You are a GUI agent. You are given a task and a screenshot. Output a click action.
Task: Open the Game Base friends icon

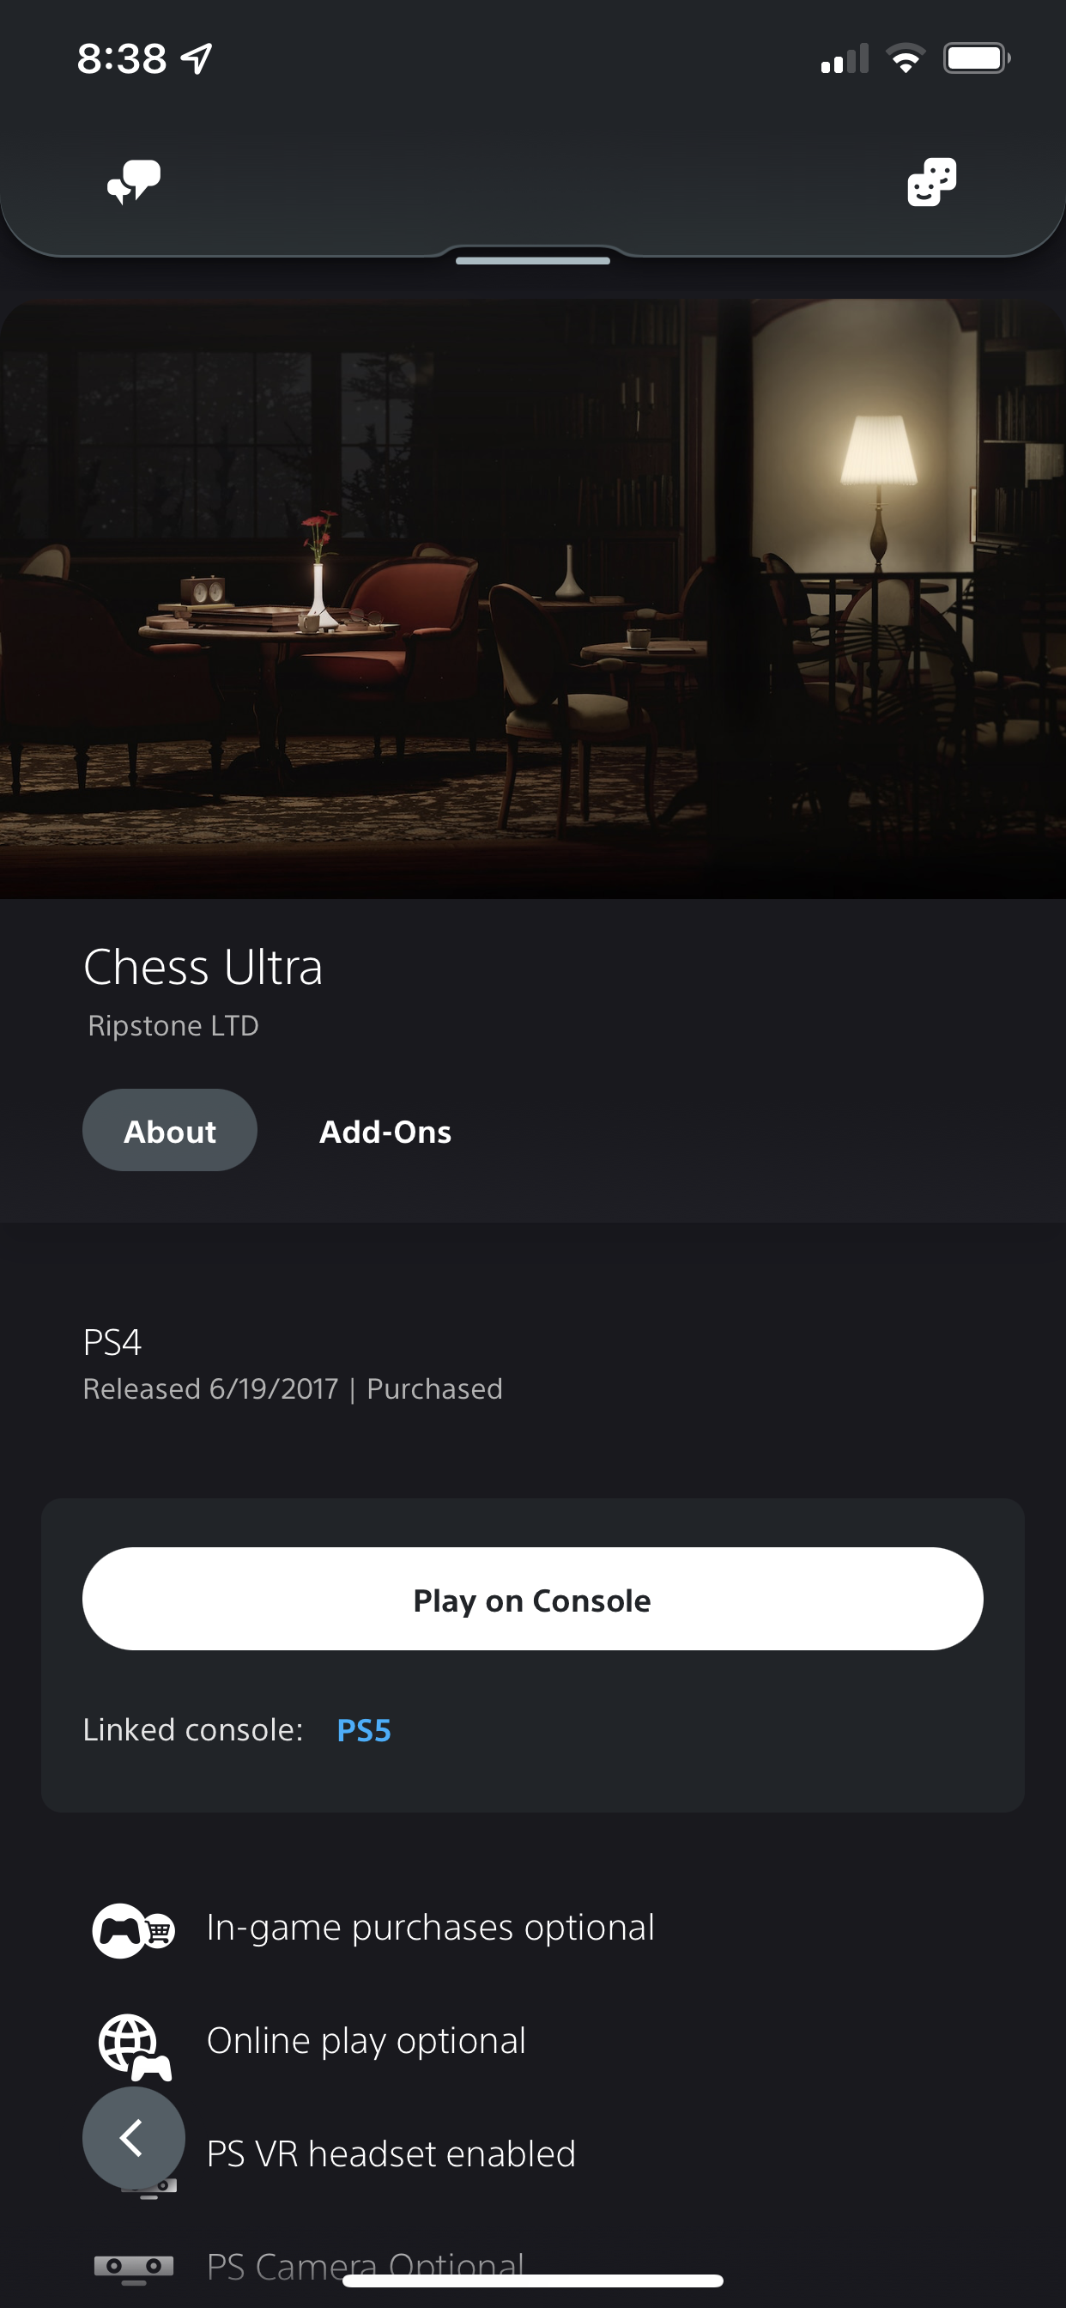coord(931,182)
